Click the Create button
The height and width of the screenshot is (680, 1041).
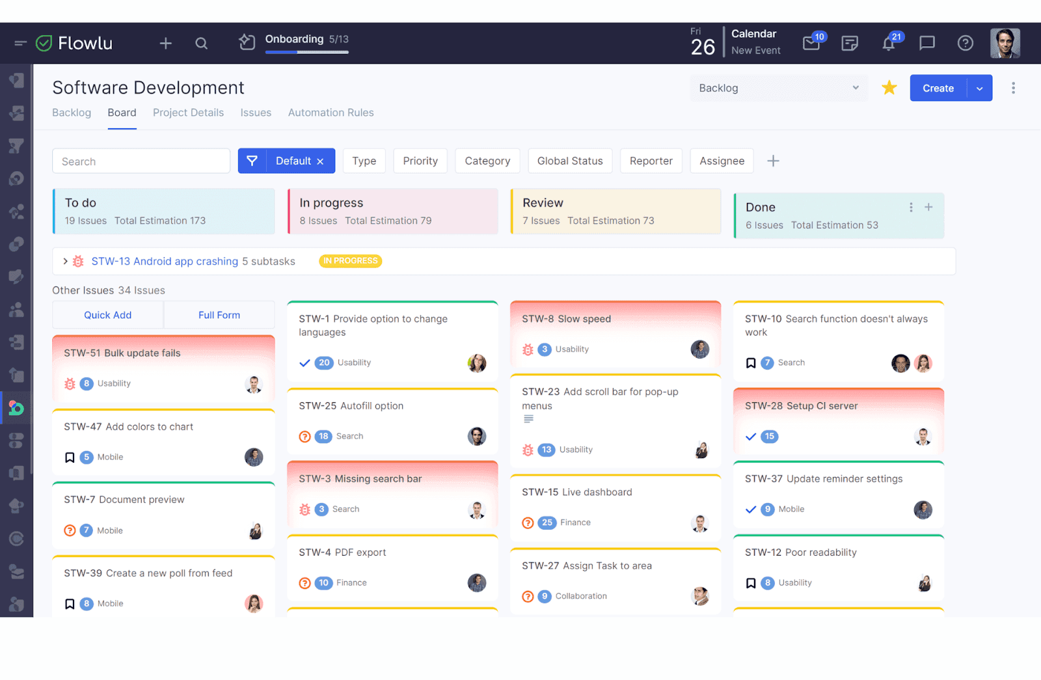pyautogui.click(x=938, y=88)
